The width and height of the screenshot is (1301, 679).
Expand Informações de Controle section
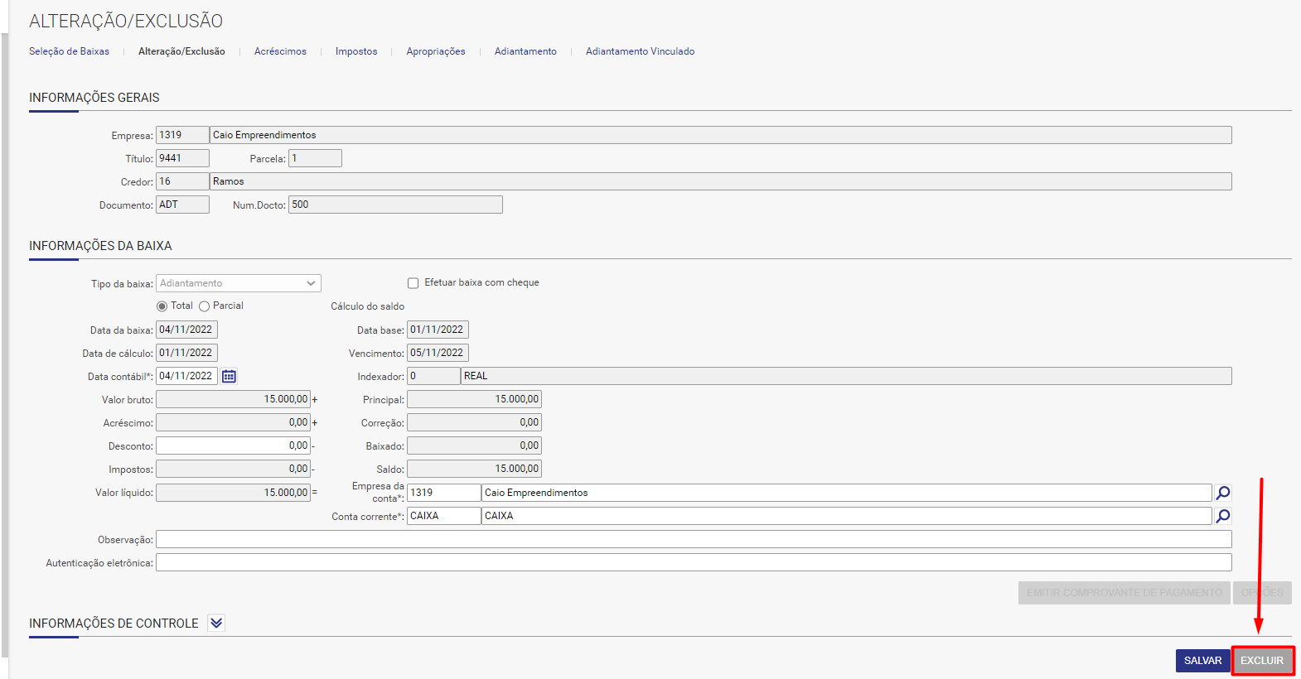216,623
